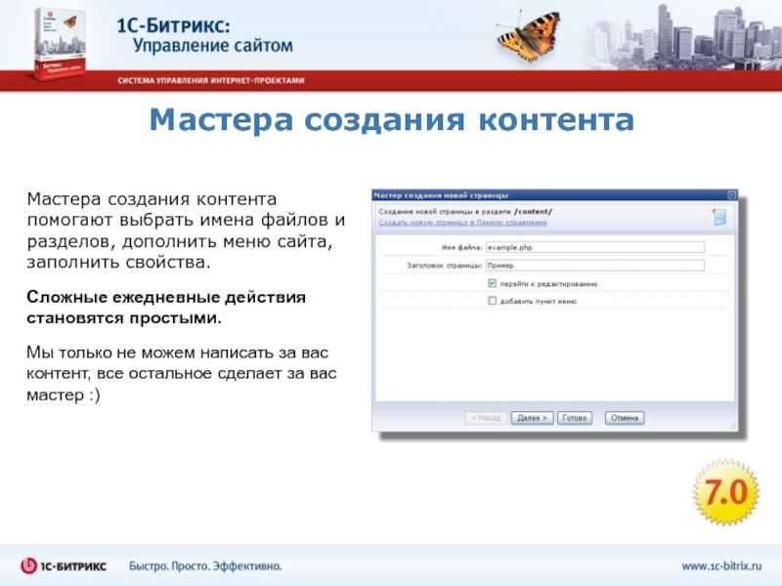Open 'Создать новую страницу в Панели управления' link

(x=462, y=223)
